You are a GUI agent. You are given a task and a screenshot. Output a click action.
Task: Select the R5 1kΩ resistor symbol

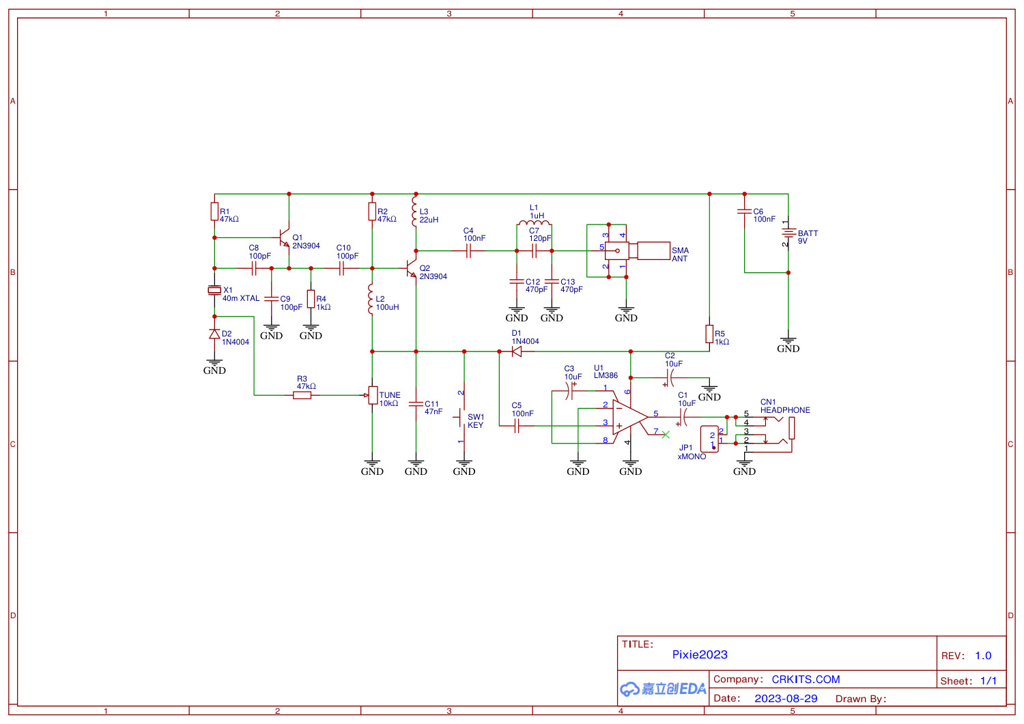710,335
